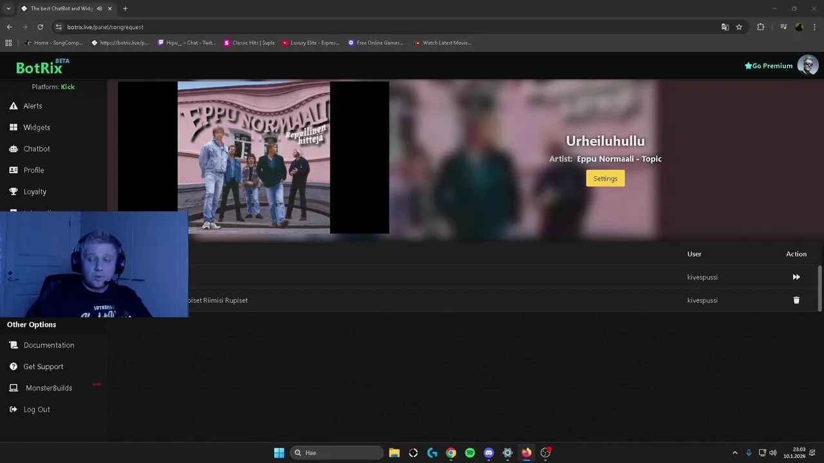
Task: Open MonsterBuilds link
Action: [x=49, y=388]
